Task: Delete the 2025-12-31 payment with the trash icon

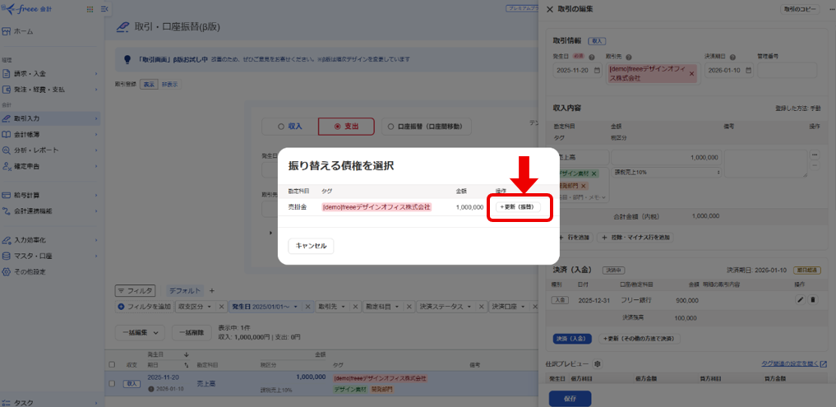Action: [x=812, y=300]
